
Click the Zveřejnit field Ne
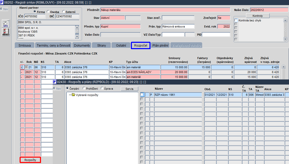224,18
